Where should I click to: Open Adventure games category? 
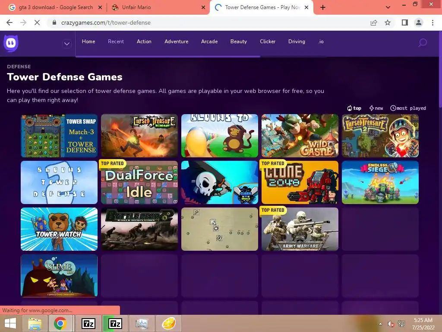point(177,41)
